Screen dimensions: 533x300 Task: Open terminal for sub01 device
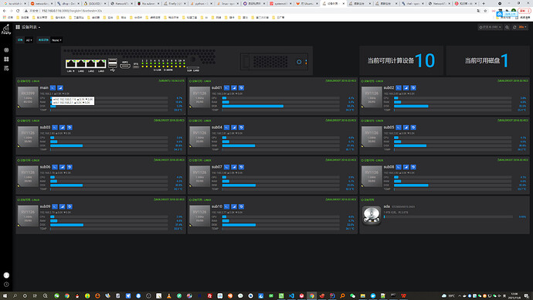[227, 87]
